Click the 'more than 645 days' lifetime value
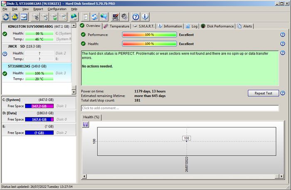291x190 pixels. 150,96
